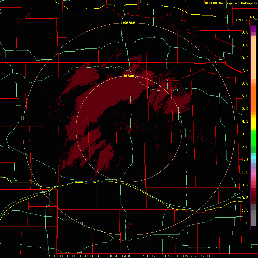Click the "7.4" scale value
Viewport: 258px width, 258px height.
coord(245,71)
